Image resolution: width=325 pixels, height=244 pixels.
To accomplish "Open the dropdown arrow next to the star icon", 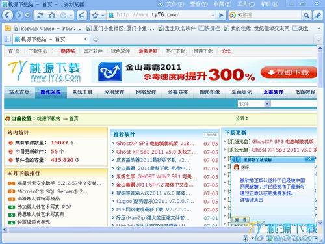I will point(103,16).
